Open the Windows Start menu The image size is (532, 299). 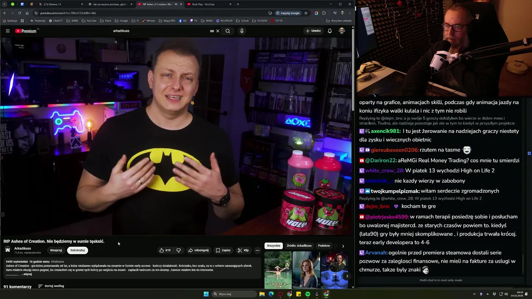(x=206, y=294)
